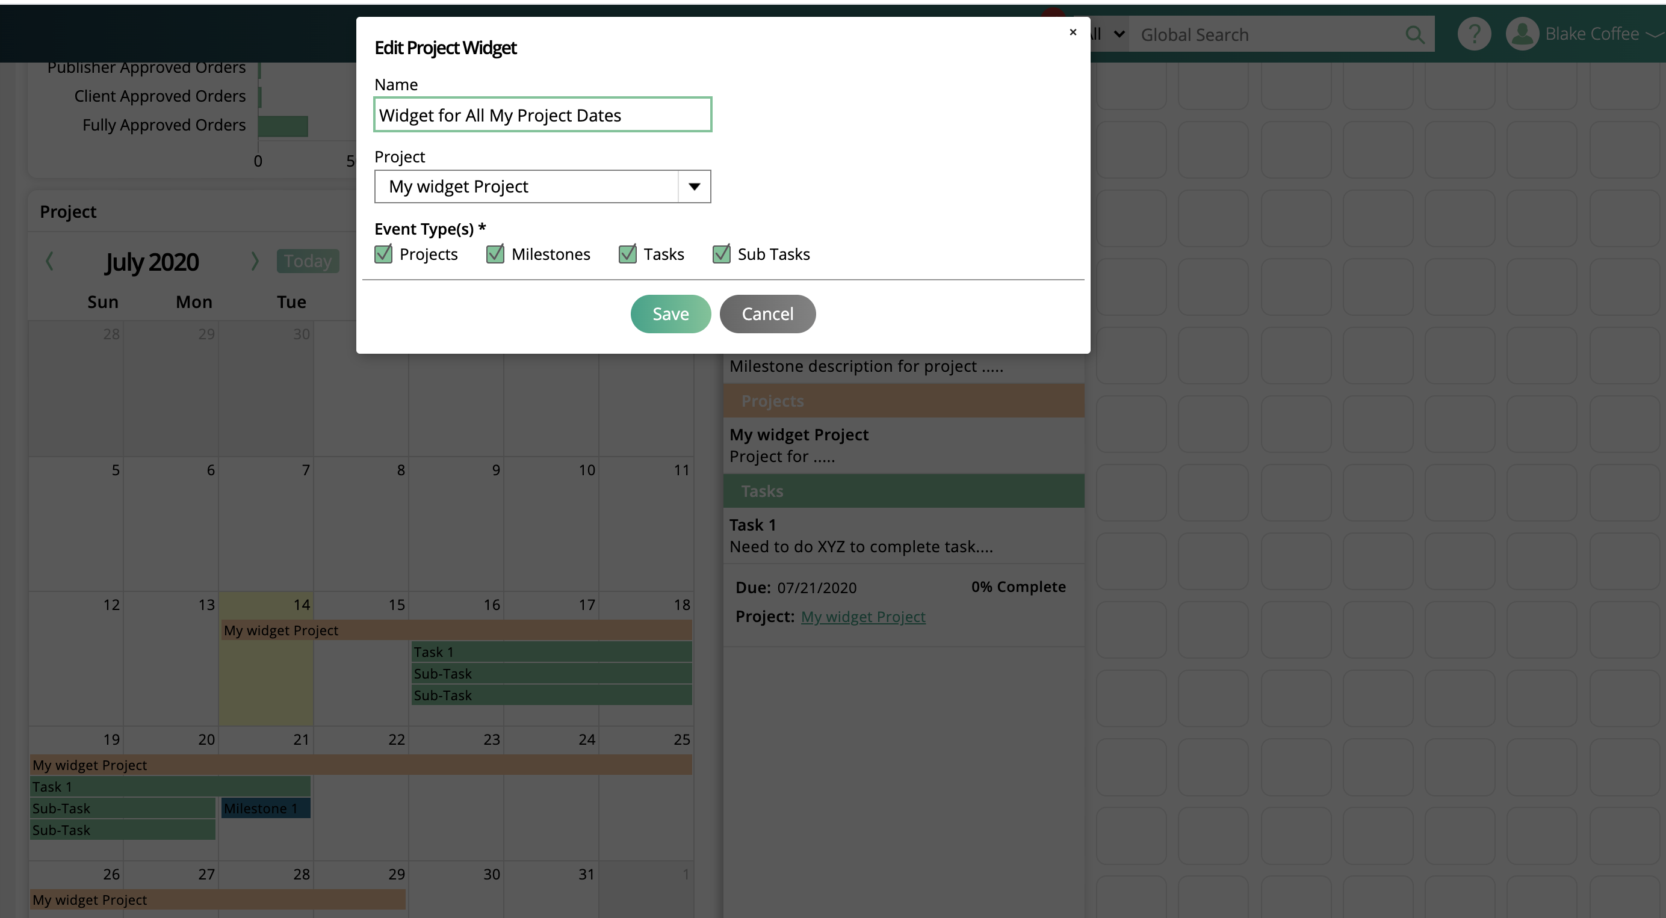Screen dimensions: 1666x918
Task: Click the July 2020 month title
Action: tap(152, 262)
